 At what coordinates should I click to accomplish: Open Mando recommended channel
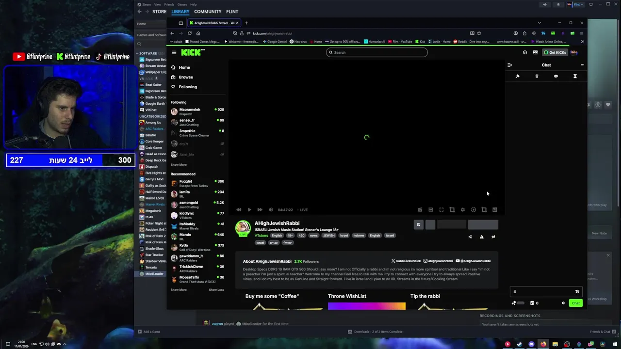pos(197,237)
